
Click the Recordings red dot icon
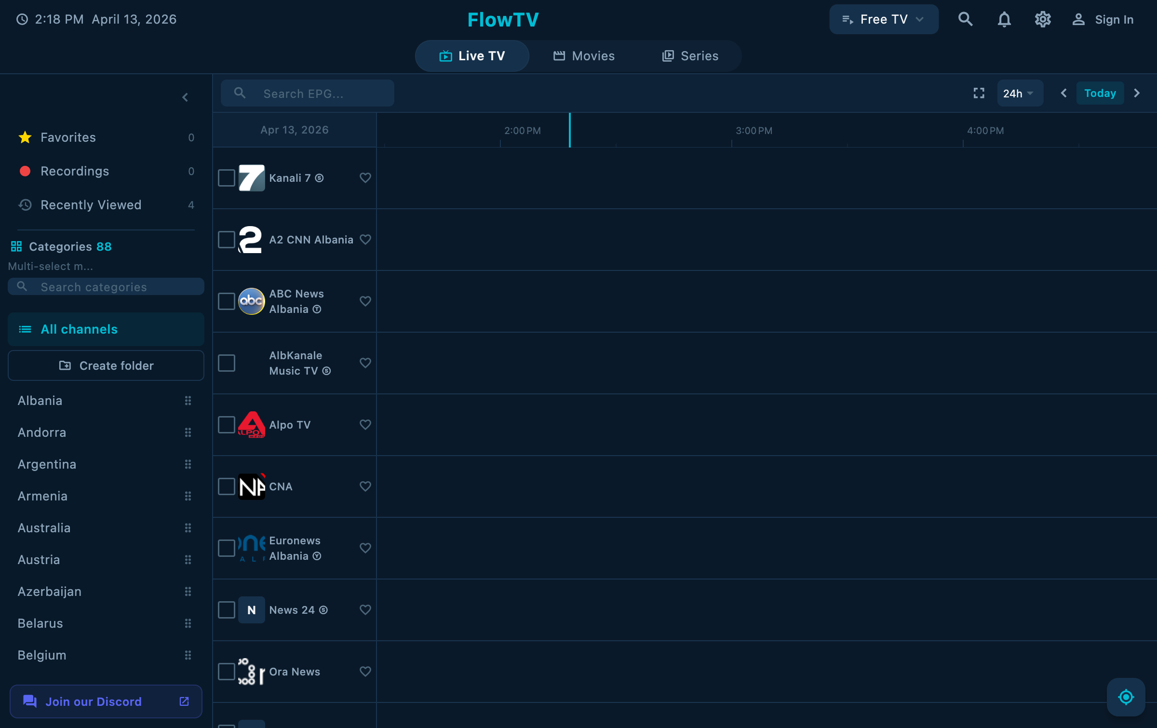[25, 171]
